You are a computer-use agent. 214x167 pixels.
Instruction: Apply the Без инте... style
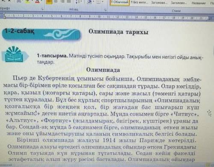(x=140, y=3)
